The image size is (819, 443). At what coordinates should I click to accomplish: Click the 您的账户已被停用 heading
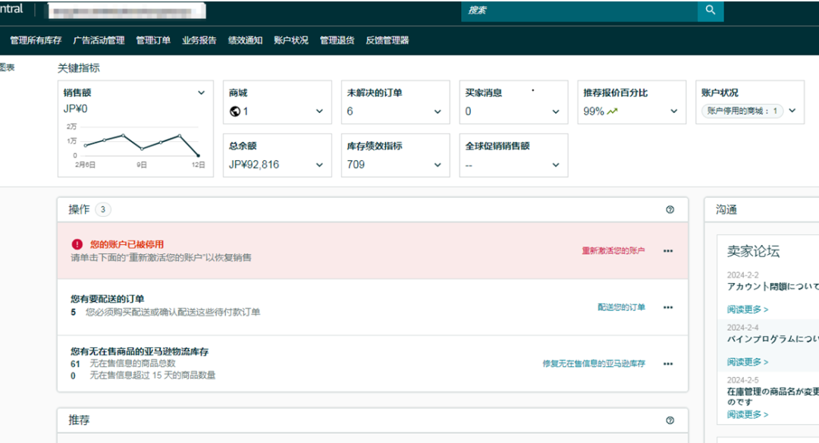click(x=127, y=244)
